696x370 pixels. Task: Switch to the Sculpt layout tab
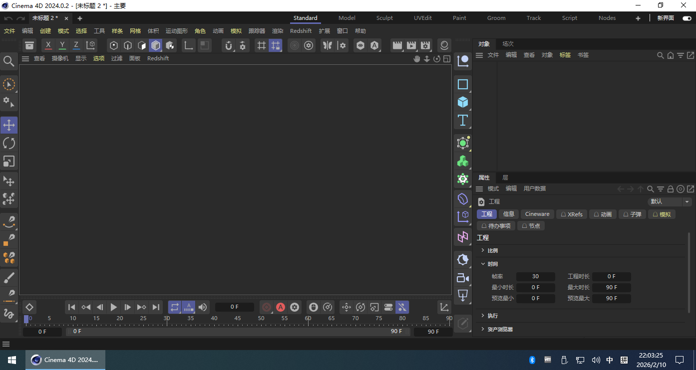pos(384,18)
